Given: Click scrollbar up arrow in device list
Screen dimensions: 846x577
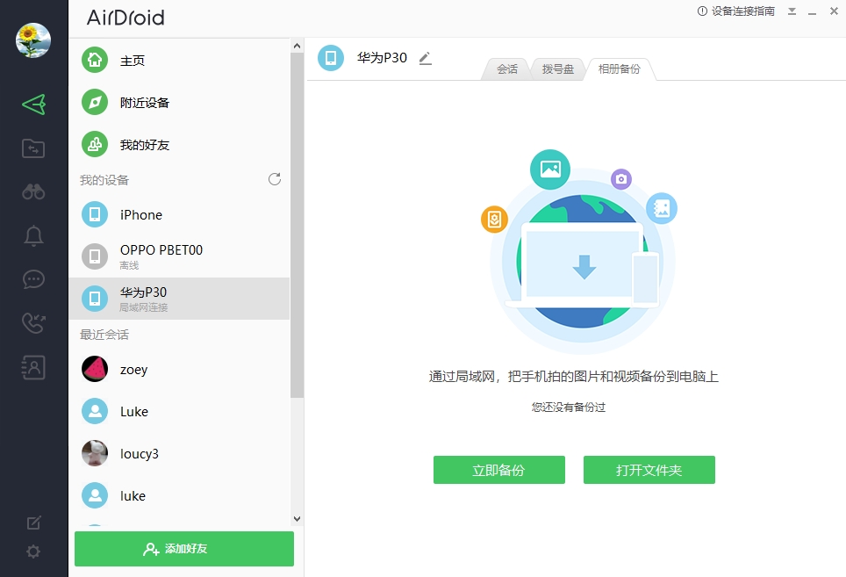Looking at the screenshot, I should 297,47.
